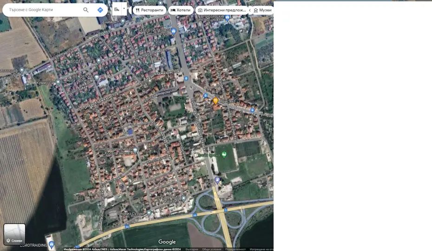This screenshot has width=432, height=251.
Task: Select the Сервиз Сузуки map marker
Action: tap(149, 212)
